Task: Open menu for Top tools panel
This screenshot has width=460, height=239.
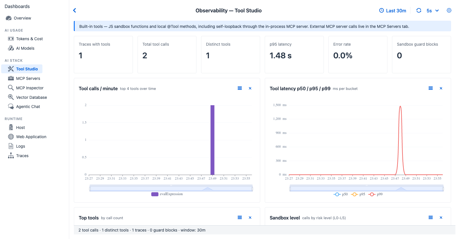Action: click(240, 217)
